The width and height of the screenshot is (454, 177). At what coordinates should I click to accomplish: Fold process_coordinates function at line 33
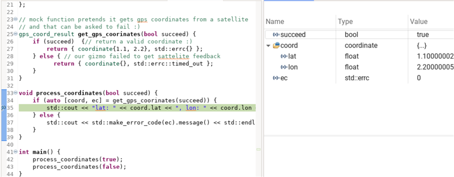(15, 93)
